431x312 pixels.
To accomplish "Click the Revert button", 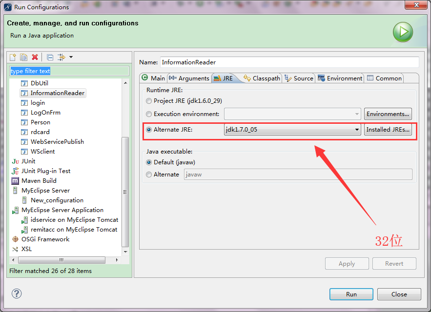I will [394, 264].
